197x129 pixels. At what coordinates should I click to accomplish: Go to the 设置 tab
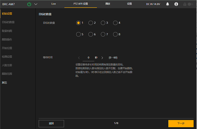[129, 4]
